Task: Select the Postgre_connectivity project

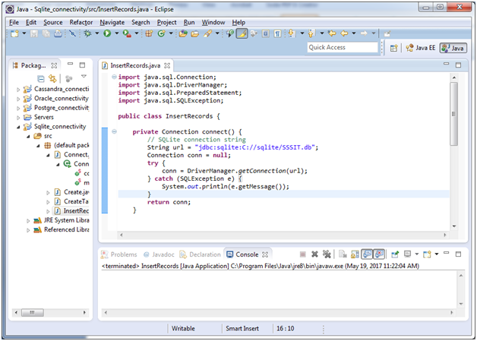Action: point(56,108)
